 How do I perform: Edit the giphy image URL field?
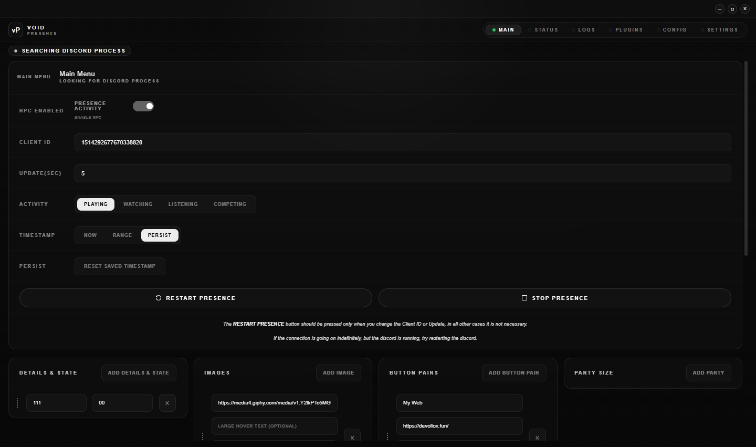tap(275, 403)
